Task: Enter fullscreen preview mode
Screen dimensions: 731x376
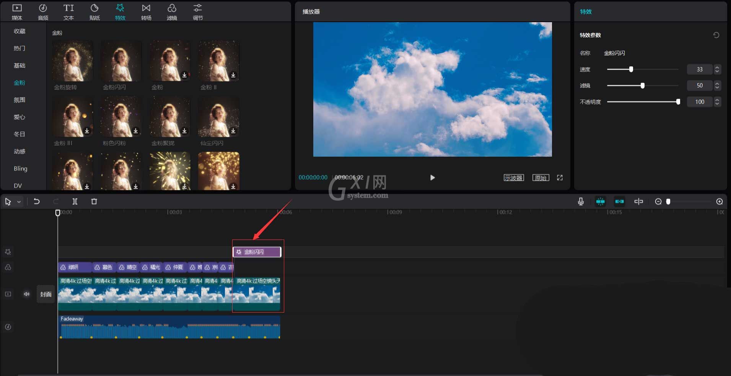Action: tap(560, 178)
